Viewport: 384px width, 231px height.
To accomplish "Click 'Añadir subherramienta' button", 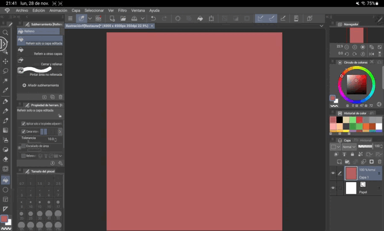I will click(40, 85).
